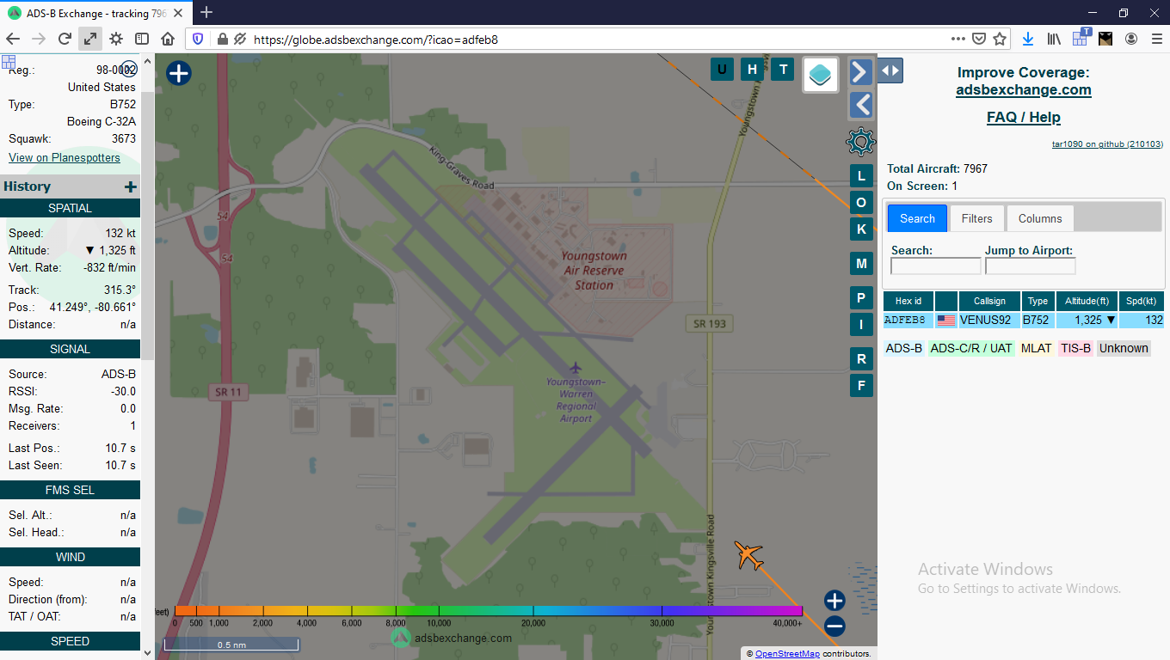Open map settings gear icon

(x=860, y=141)
